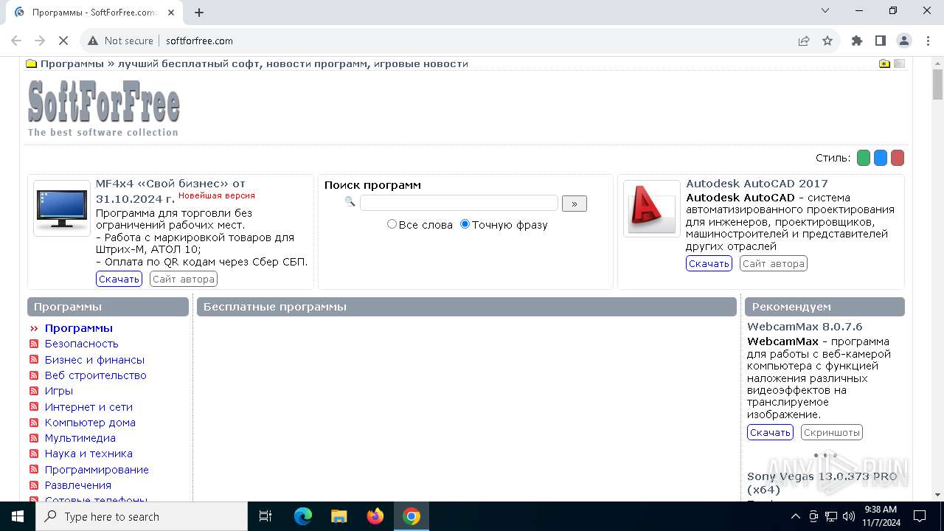Open the Chrome extensions puzzle icon

857,41
